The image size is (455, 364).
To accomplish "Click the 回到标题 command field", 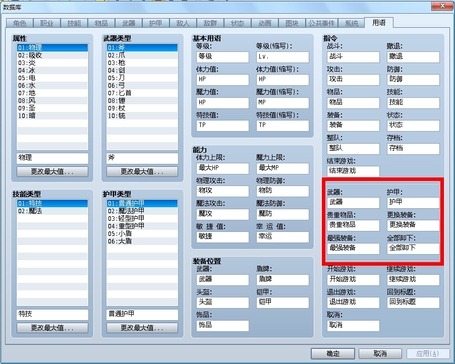I will (x=413, y=302).
